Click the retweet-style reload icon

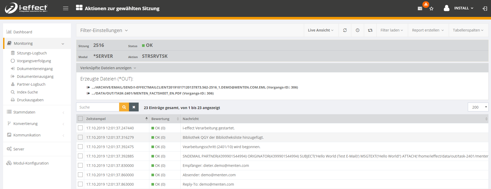point(370,30)
